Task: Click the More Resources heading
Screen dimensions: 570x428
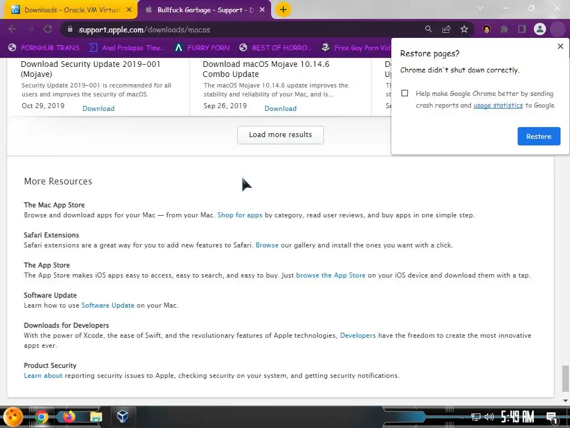Action: pyautogui.click(x=58, y=181)
